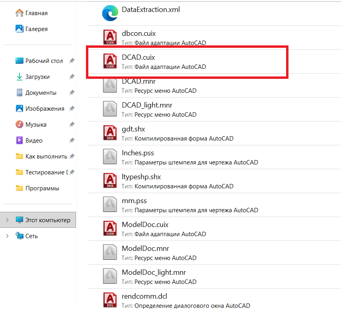Image resolution: width=341 pixels, height=309 pixels.
Task: Select the rendcomm.dcl file icon
Action: pos(109,300)
